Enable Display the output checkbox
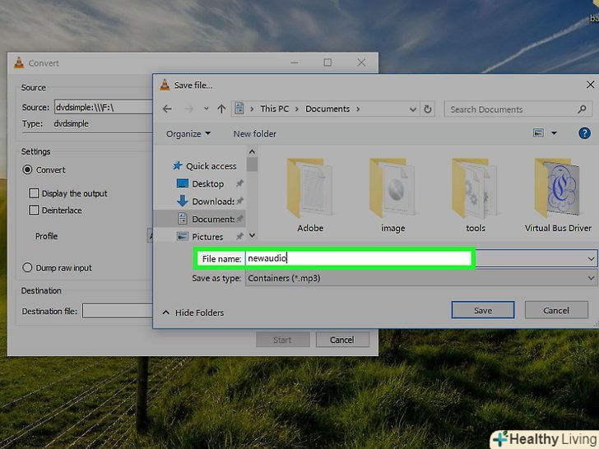The image size is (599, 449). tap(35, 193)
